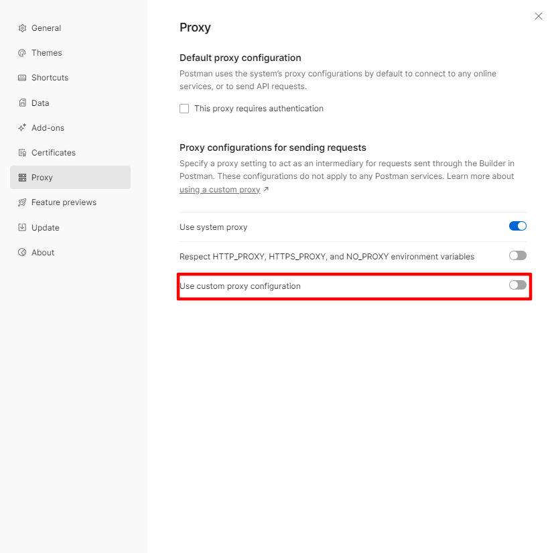
Task: Click the General gear icon
Action: coord(22,28)
